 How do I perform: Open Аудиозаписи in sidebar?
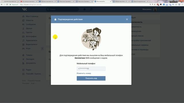(x=31, y=40)
